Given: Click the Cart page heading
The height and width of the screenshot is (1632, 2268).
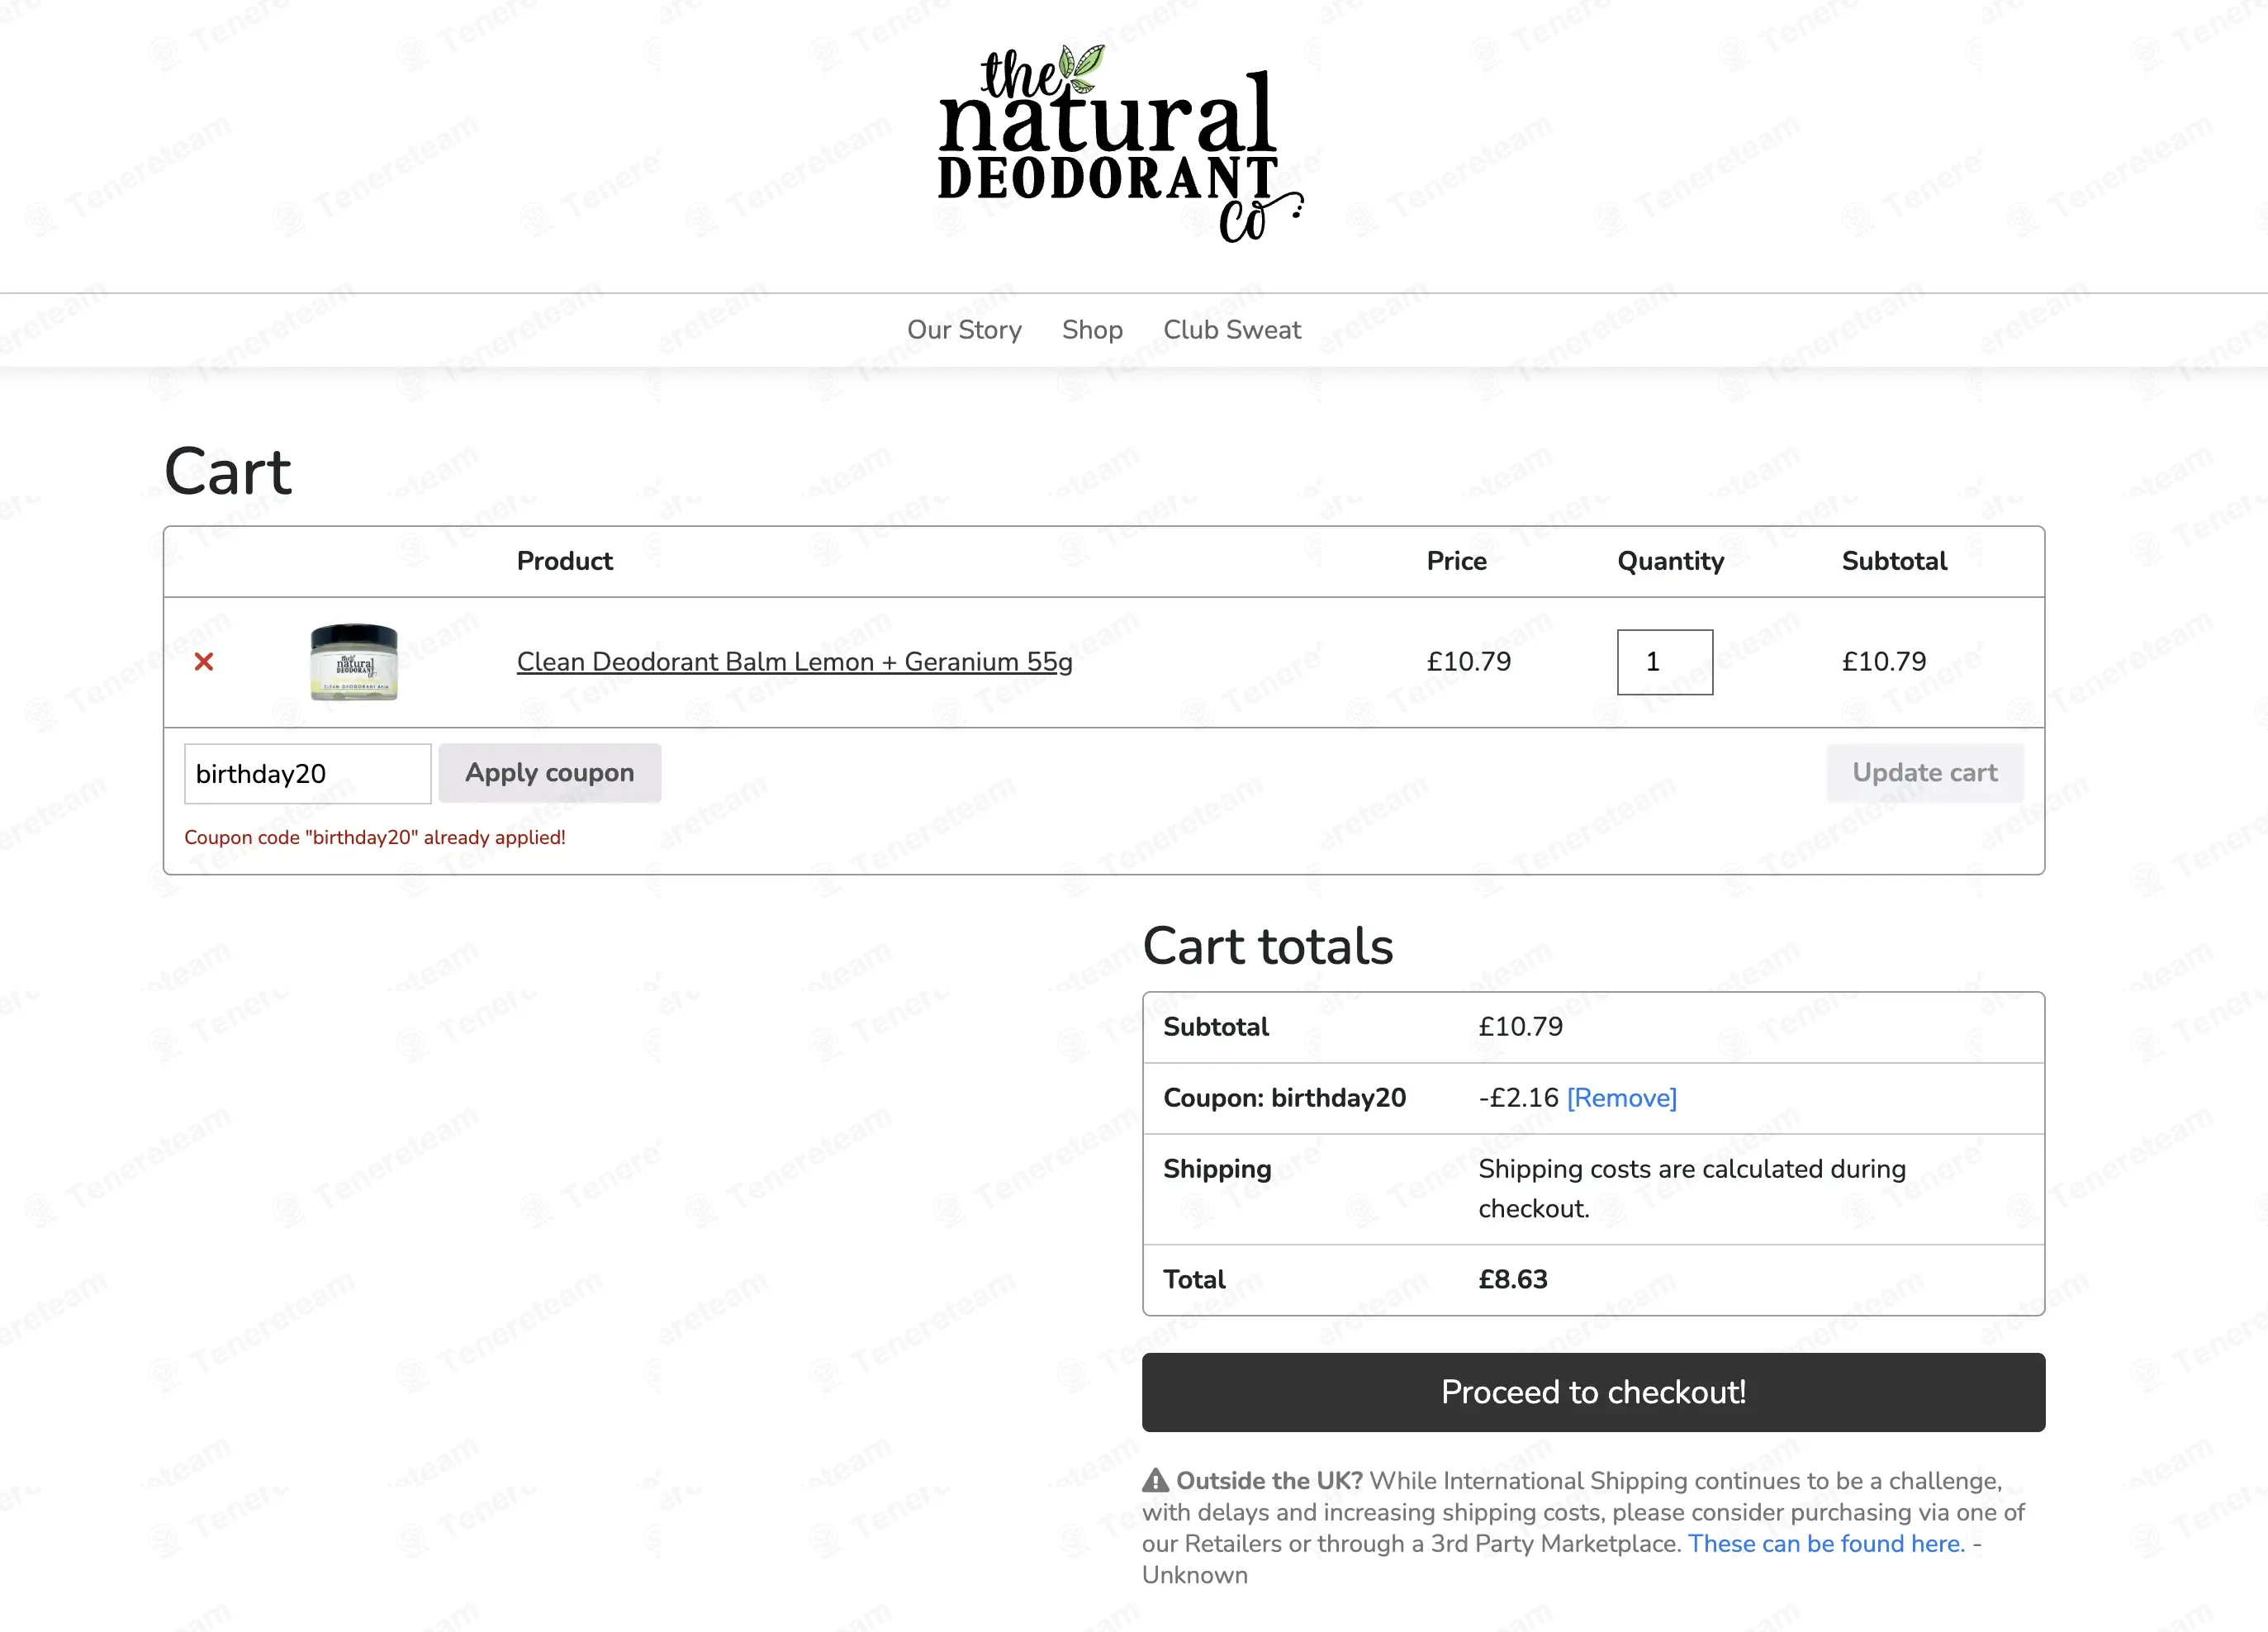Looking at the screenshot, I should (228, 471).
